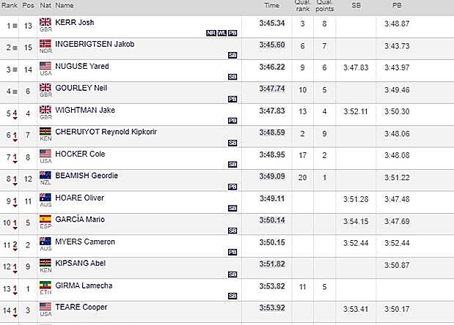Click TEARE Cooper name link

(80, 307)
